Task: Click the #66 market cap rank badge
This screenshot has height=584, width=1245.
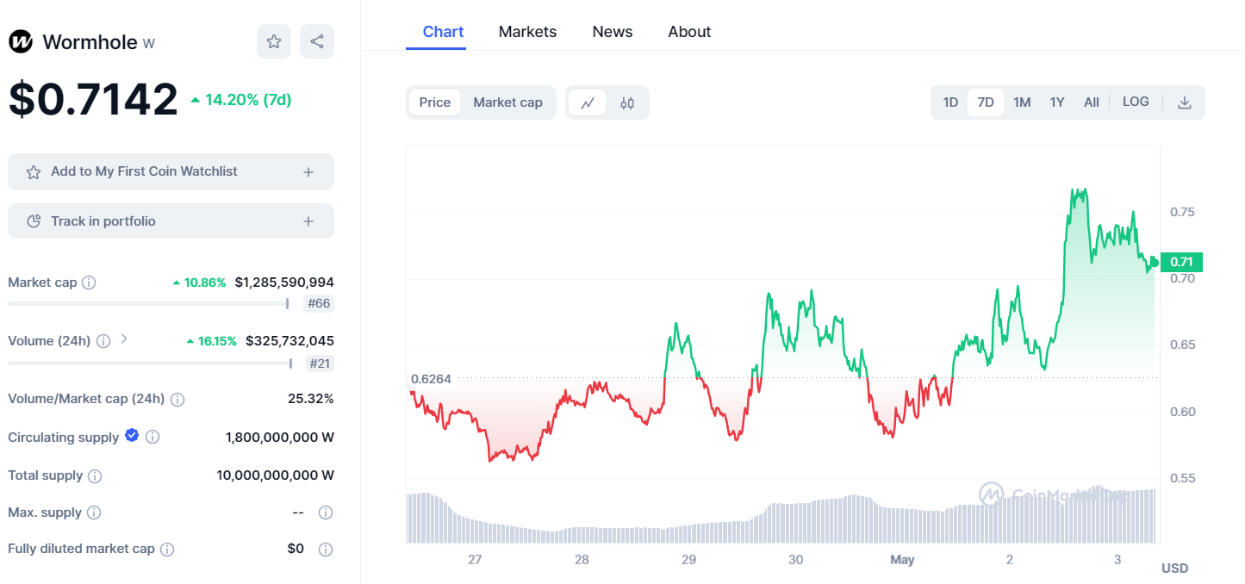Action: click(319, 303)
